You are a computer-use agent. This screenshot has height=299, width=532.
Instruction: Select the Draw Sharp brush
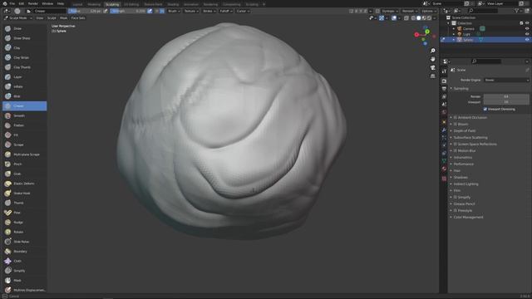[x=24, y=38]
